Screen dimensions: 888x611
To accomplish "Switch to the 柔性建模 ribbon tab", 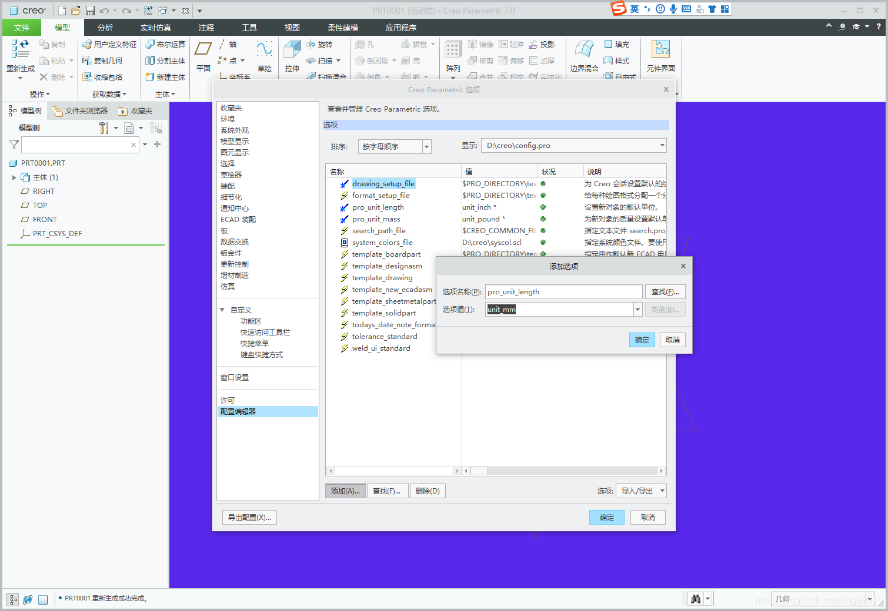I will (x=343, y=28).
